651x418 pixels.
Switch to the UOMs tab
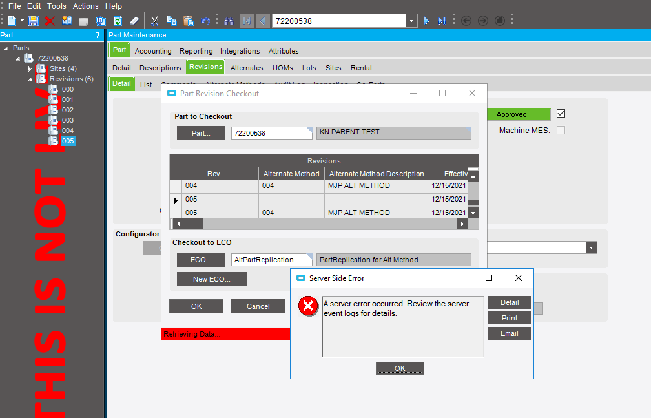pos(283,68)
